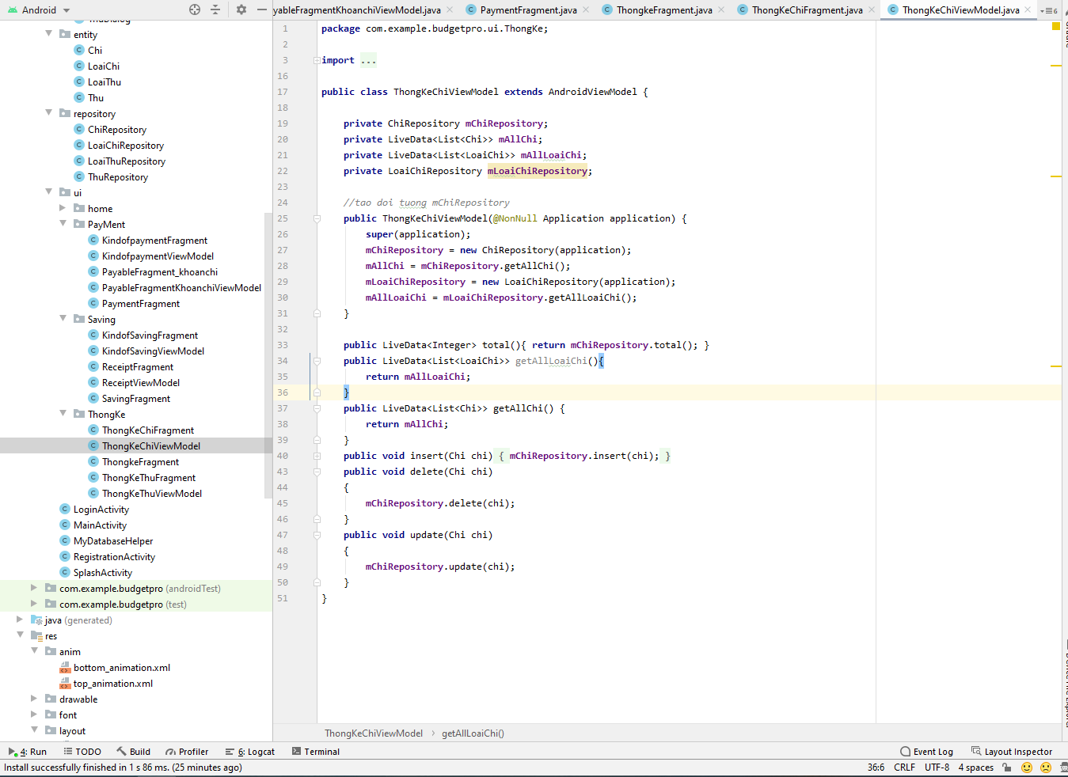
Task: Switch to ThongkeFragment.java tab
Action: pyautogui.click(x=664, y=10)
